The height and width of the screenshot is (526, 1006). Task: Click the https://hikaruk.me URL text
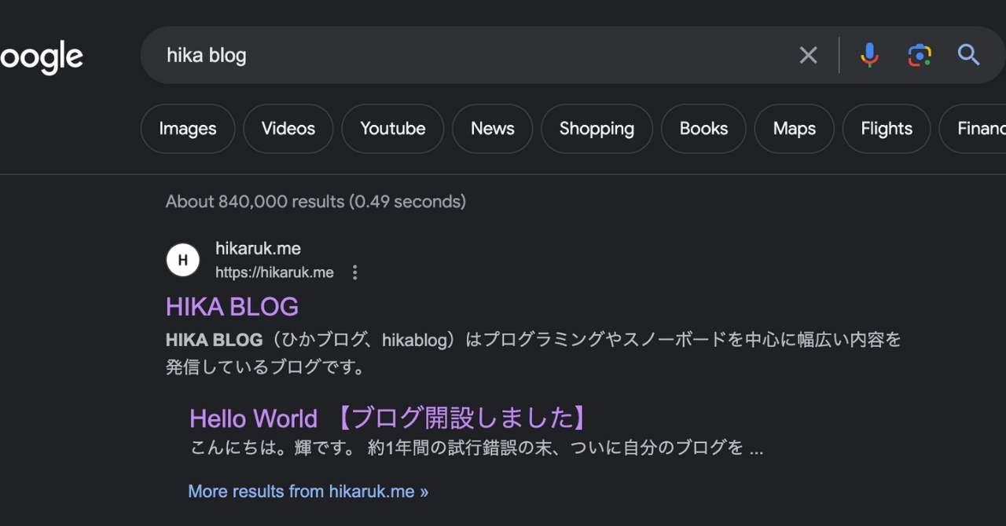tap(274, 272)
